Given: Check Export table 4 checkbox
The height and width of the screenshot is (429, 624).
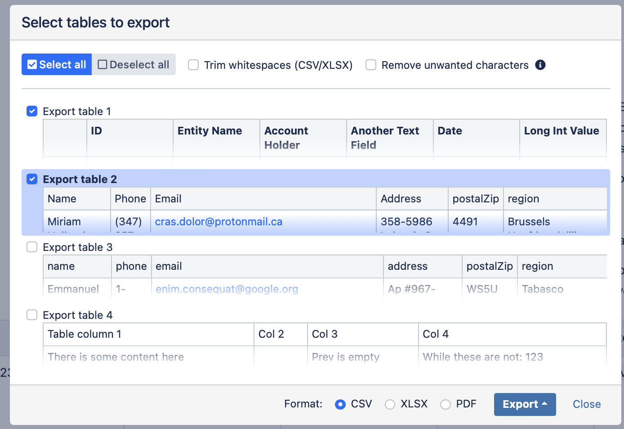Looking at the screenshot, I should (32, 315).
